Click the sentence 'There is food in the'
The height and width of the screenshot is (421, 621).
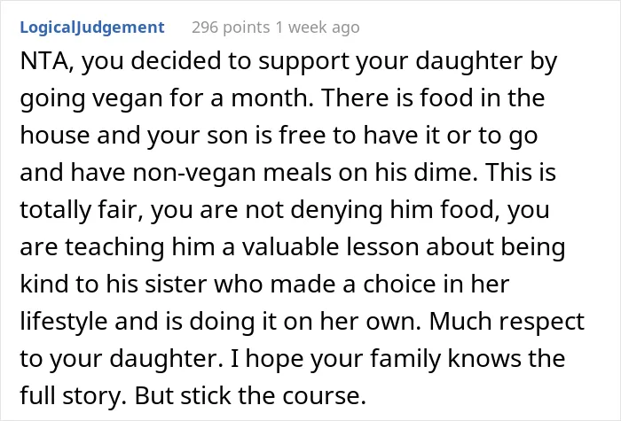coord(434,97)
